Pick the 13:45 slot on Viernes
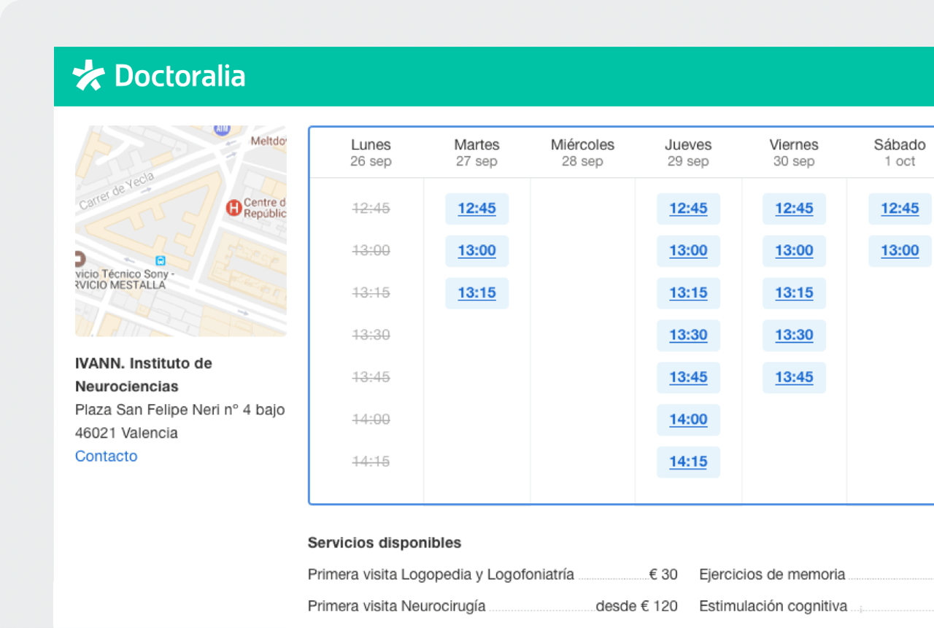 point(794,377)
